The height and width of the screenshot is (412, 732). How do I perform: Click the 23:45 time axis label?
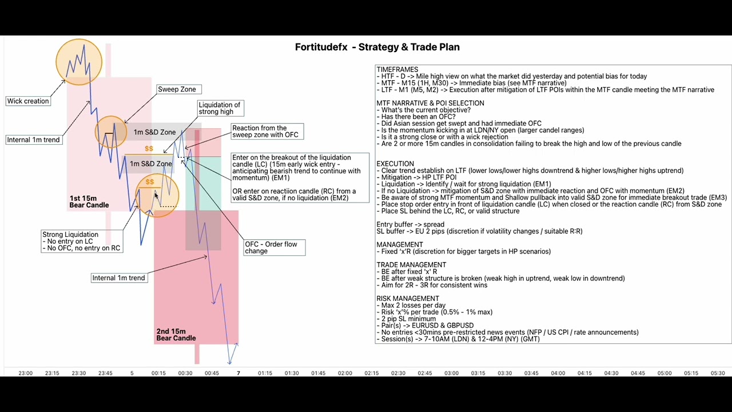tap(105, 373)
